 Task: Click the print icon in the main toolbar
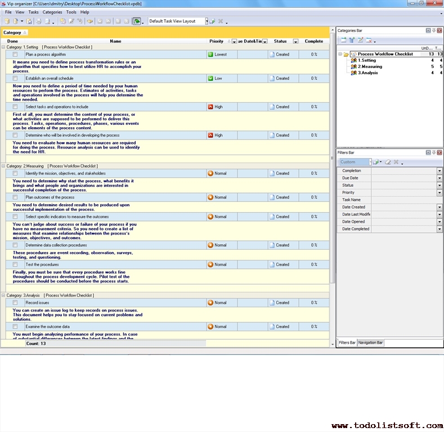pyautogui.click(x=39, y=21)
